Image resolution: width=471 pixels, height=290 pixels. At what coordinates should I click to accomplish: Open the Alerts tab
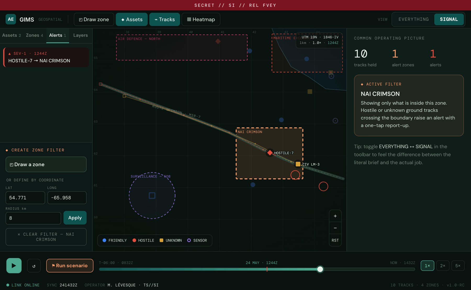(x=58, y=35)
